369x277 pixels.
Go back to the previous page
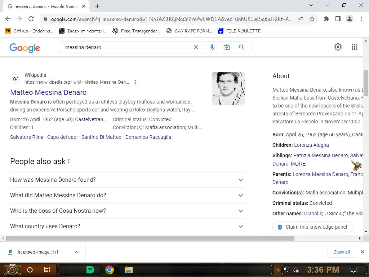[x=8, y=19]
